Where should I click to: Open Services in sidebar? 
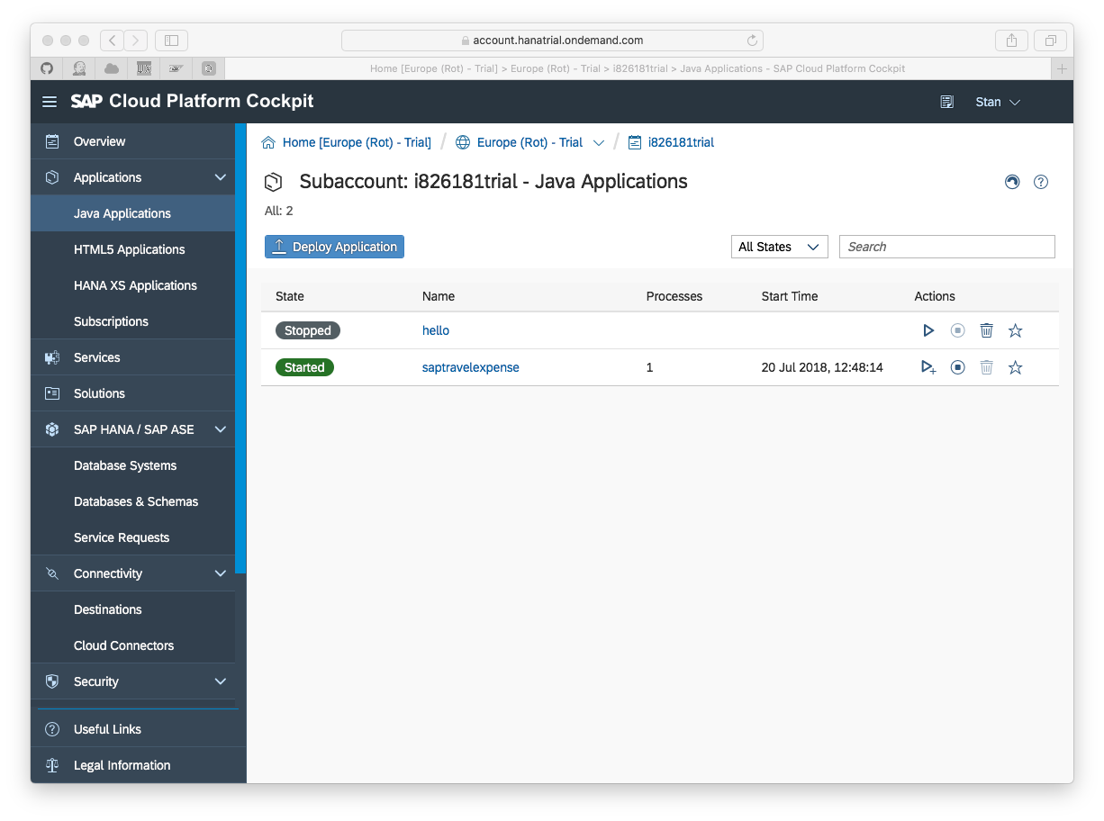tap(132, 357)
